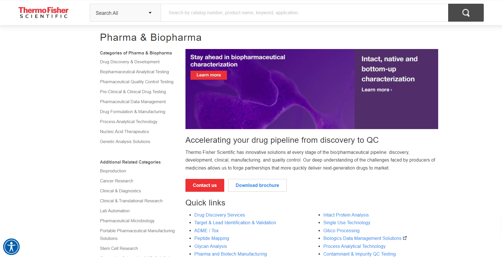Open Target & Lead Identification & Validation

tap(235, 223)
